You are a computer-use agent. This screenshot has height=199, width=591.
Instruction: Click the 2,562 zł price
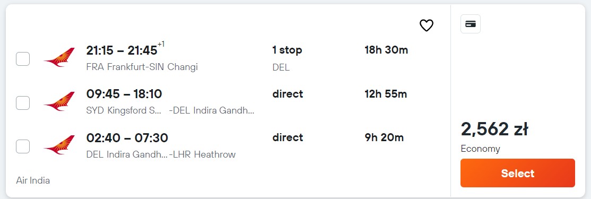(494, 129)
